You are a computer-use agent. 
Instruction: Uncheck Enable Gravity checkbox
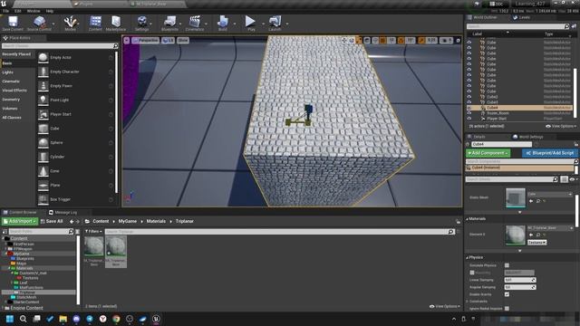(x=507, y=294)
